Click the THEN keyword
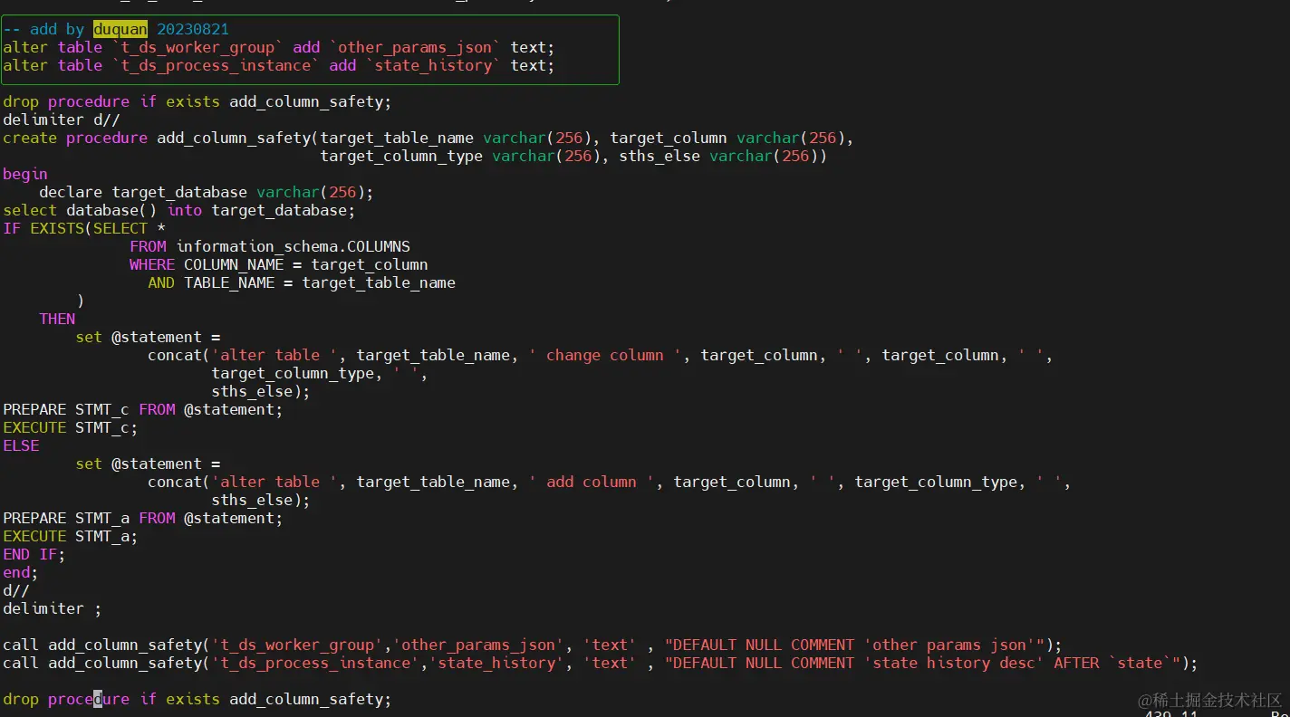Screen dimensions: 1290x717 (57, 319)
